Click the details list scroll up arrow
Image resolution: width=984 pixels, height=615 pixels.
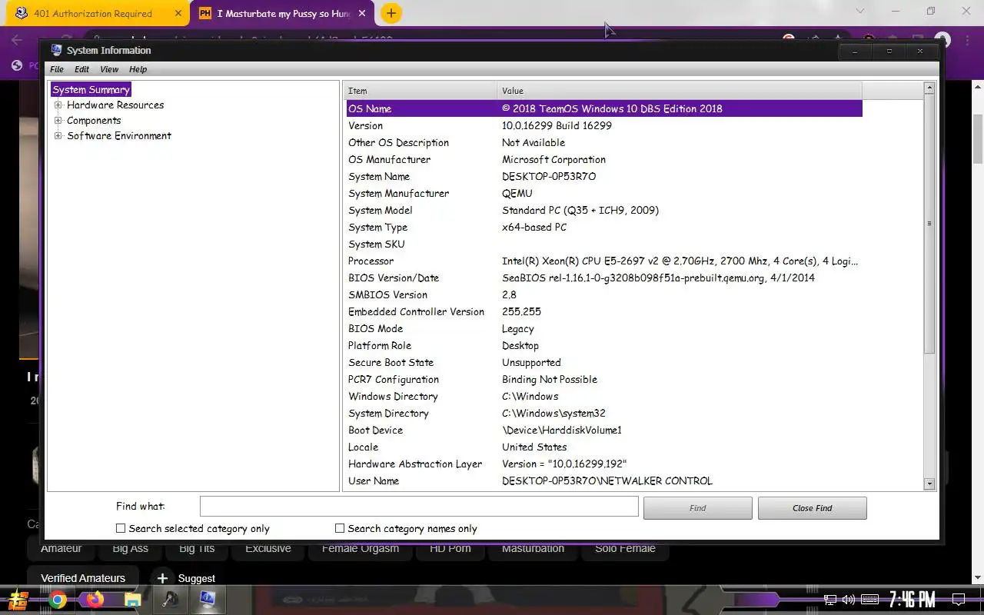(x=929, y=88)
